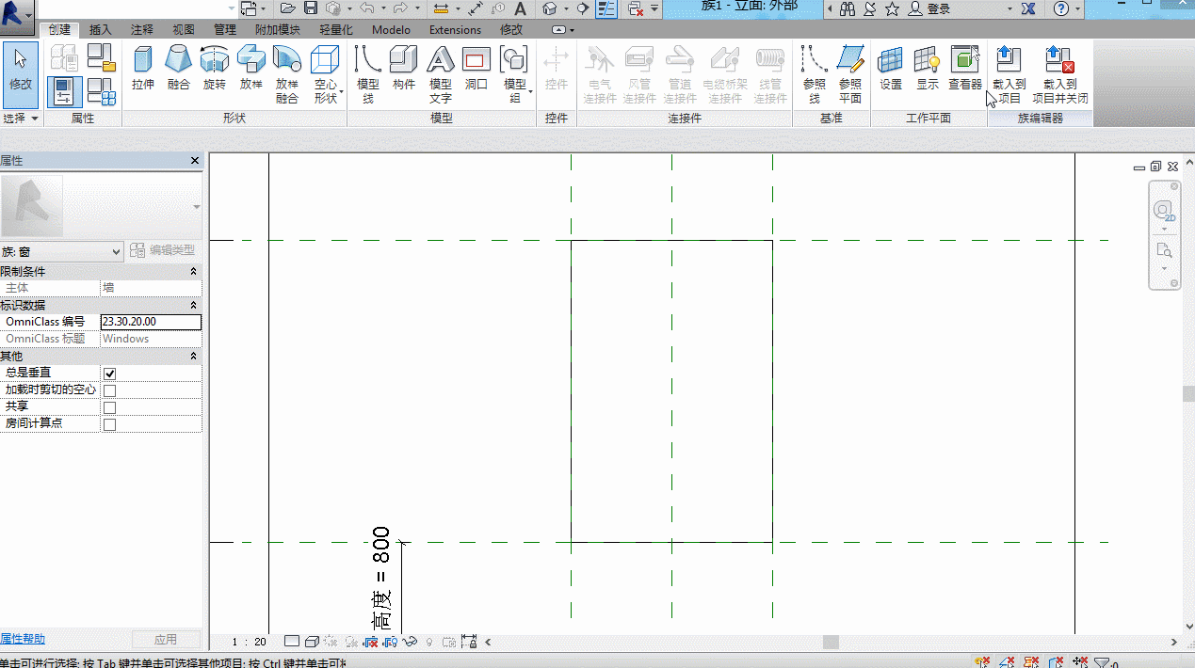Viewport: 1195px width, 668px height.
Task: Switch to the 插入 ribbon tab
Action: (x=101, y=30)
